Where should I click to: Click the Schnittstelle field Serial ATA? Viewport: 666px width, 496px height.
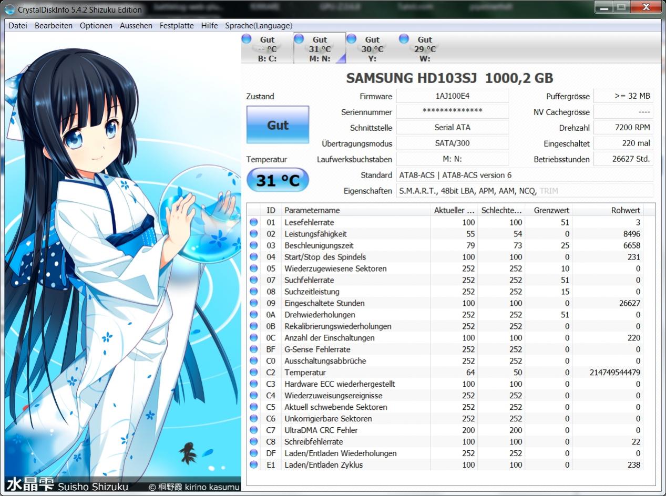[x=452, y=128]
